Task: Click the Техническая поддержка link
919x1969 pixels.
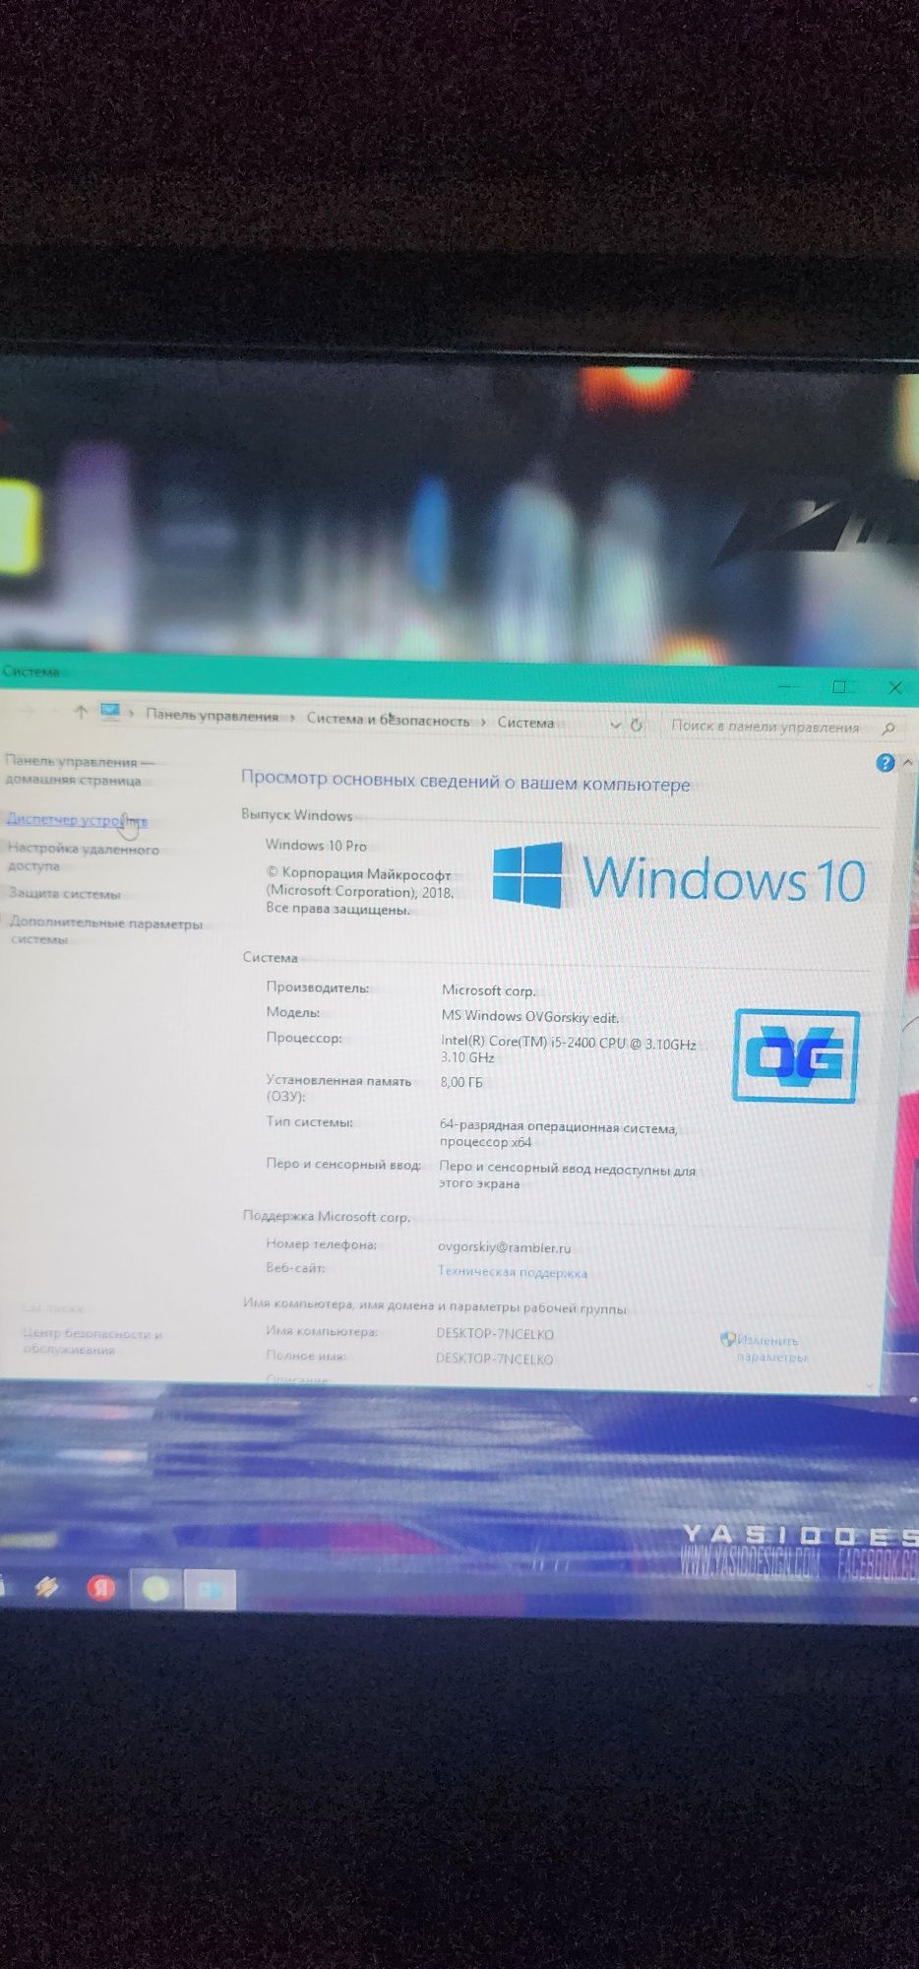Action: (512, 1272)
